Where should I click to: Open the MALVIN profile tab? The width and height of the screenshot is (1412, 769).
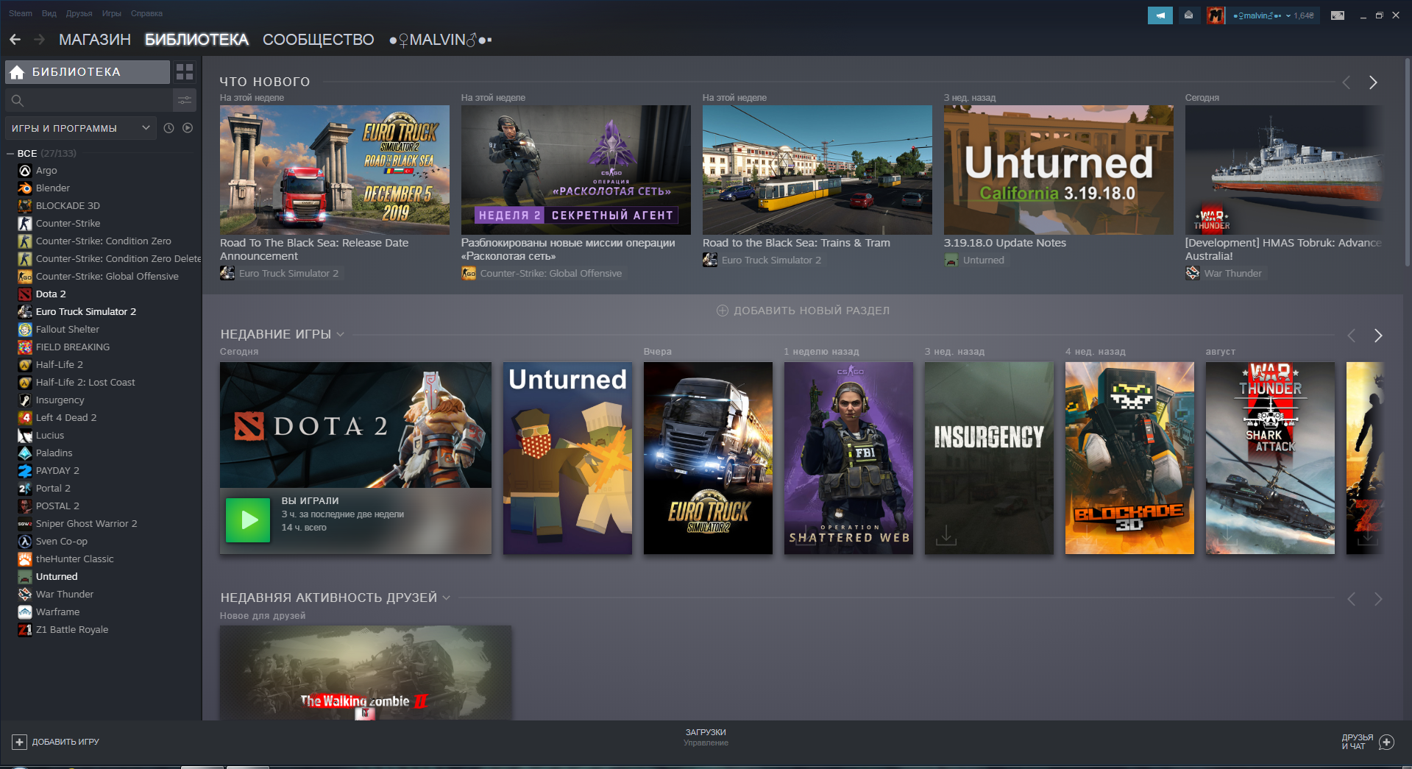440,40
